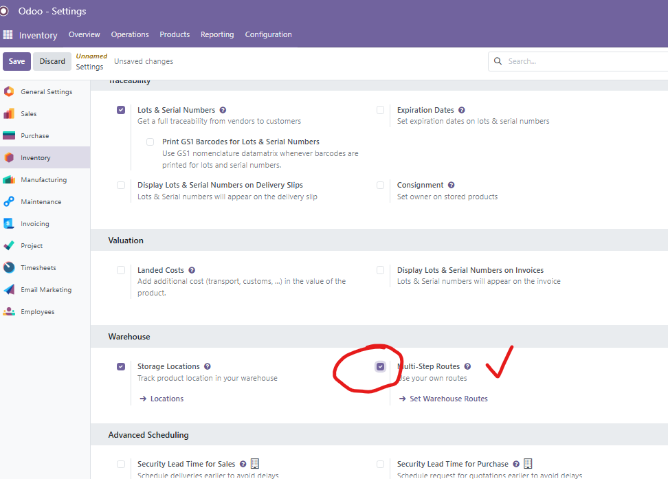Image resolution: width=668 pixels, height=479 pixels.
Task: Open the Operations menu
Action: (x=130, y=34)
